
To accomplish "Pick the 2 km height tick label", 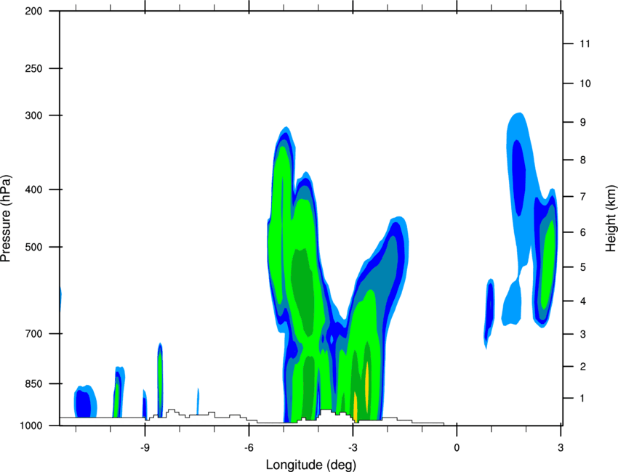I will 582,367.
